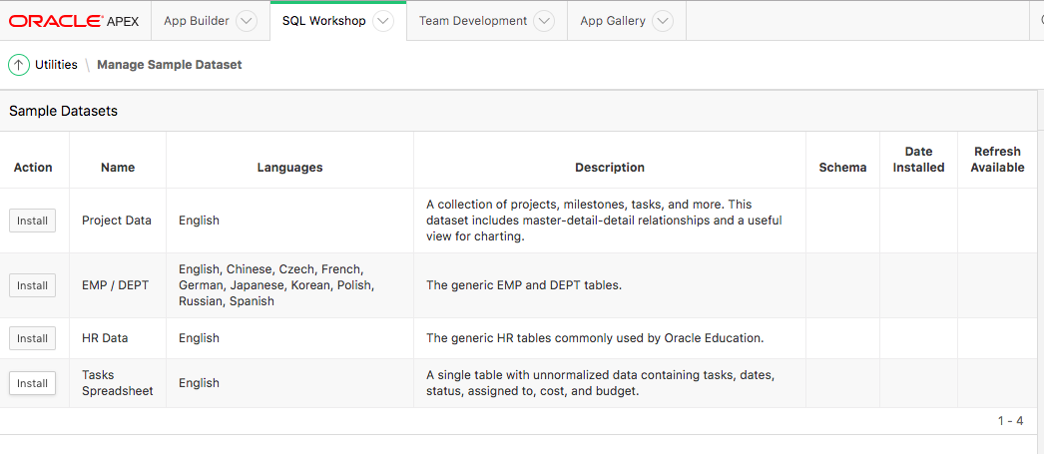The image size is (1044, 454).
Task: Open the App Builder tab
Action: click(196, 21)
